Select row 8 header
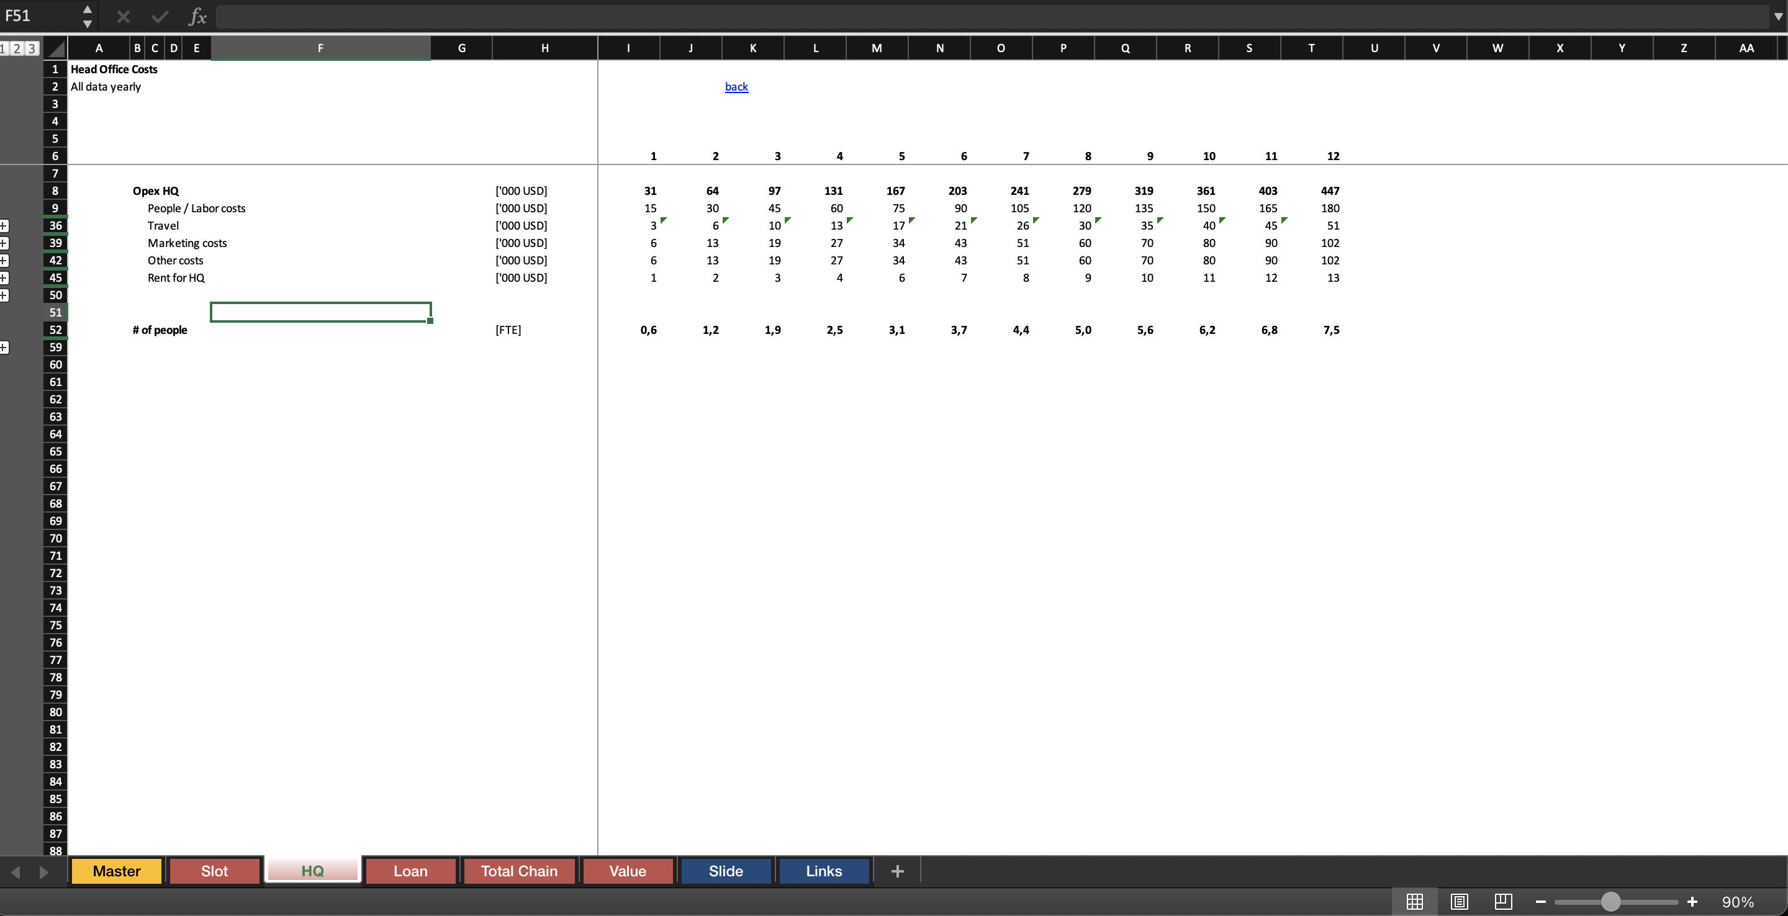Screen dimensions: 1788x916 (55, 191)
